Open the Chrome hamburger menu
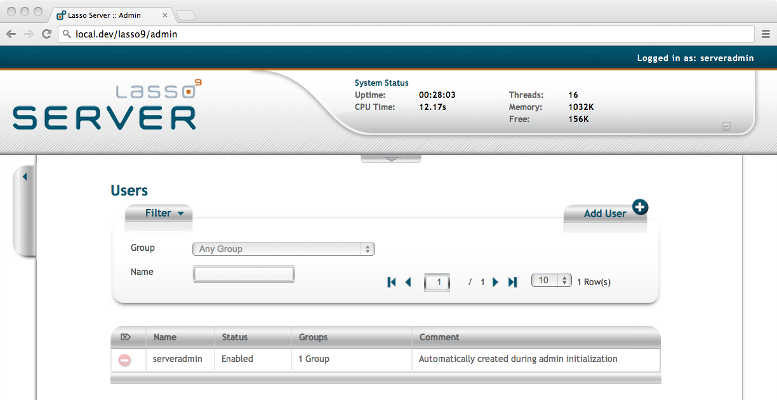The height and width of the screenshot is (400, 777). point(766,34)
